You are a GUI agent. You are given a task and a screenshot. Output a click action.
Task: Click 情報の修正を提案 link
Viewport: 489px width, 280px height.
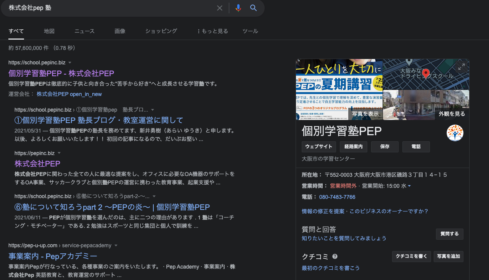[323, 211]
